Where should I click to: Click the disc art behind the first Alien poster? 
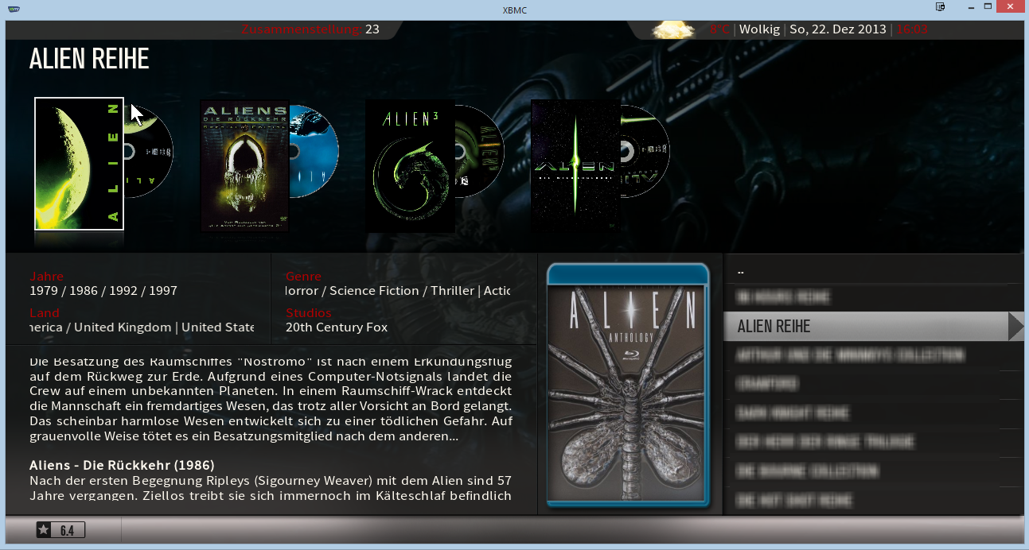click(150, 151)
